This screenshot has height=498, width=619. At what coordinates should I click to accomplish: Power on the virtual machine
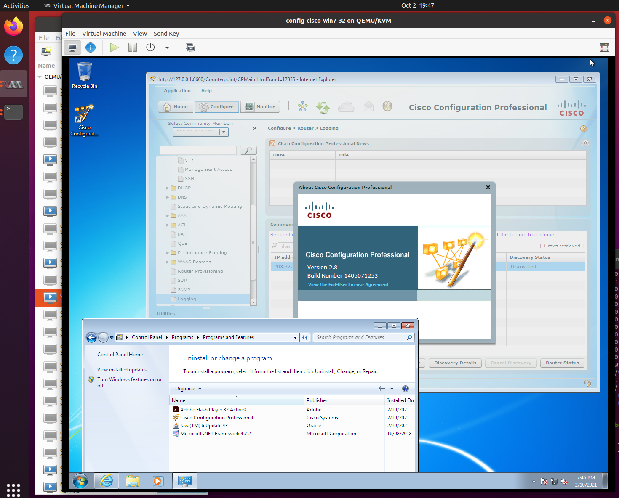point(114,48)
